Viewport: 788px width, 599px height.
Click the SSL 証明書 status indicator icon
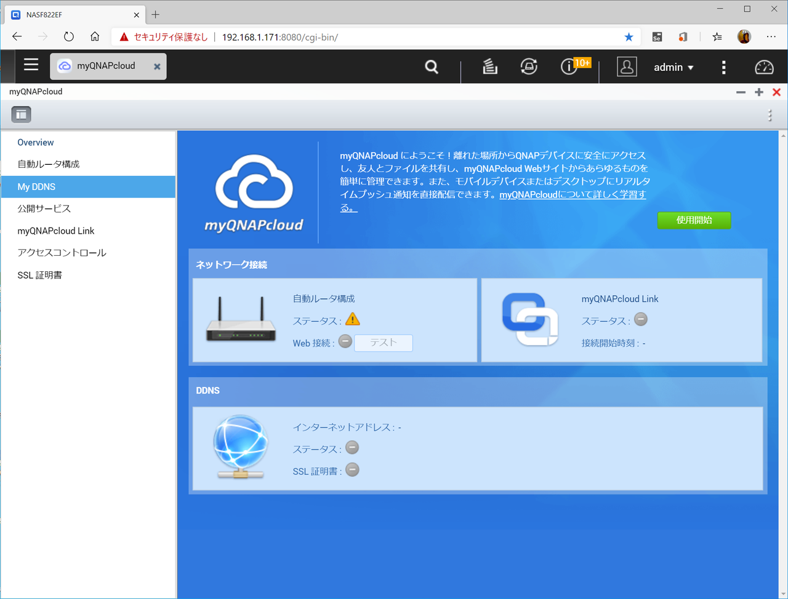point(352,470)
